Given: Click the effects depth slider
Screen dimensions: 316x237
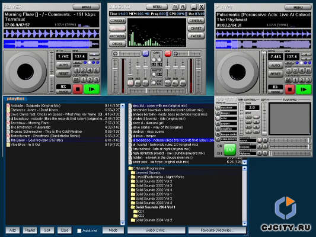Looking at the screenshot, I should point(264,118).
